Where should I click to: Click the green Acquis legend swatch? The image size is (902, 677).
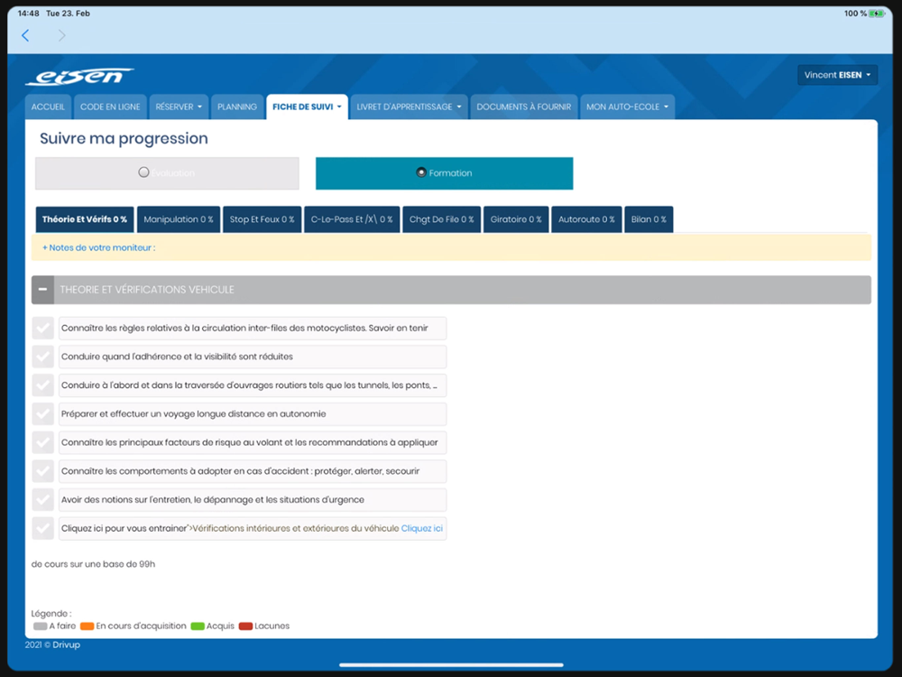[198, 626]
